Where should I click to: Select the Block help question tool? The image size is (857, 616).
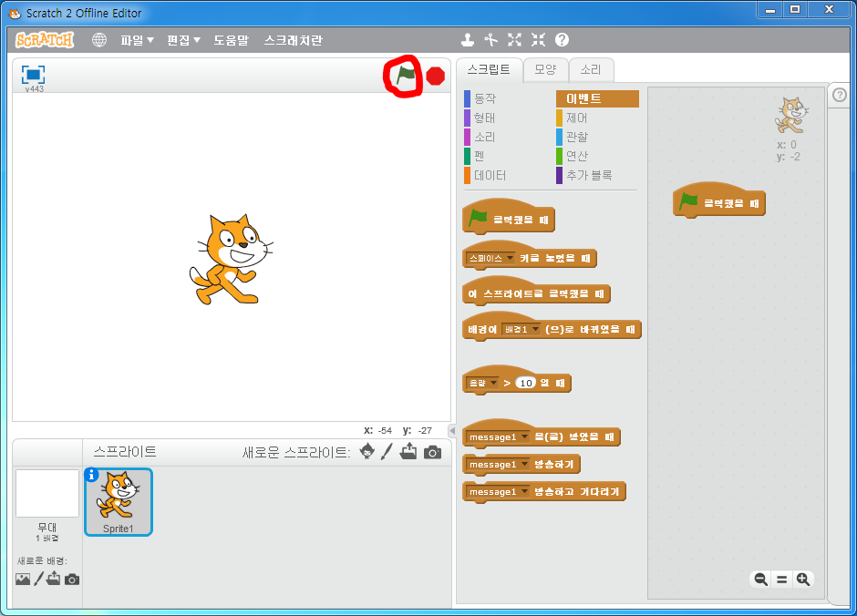pyautogui.click(x=562, y=40)
